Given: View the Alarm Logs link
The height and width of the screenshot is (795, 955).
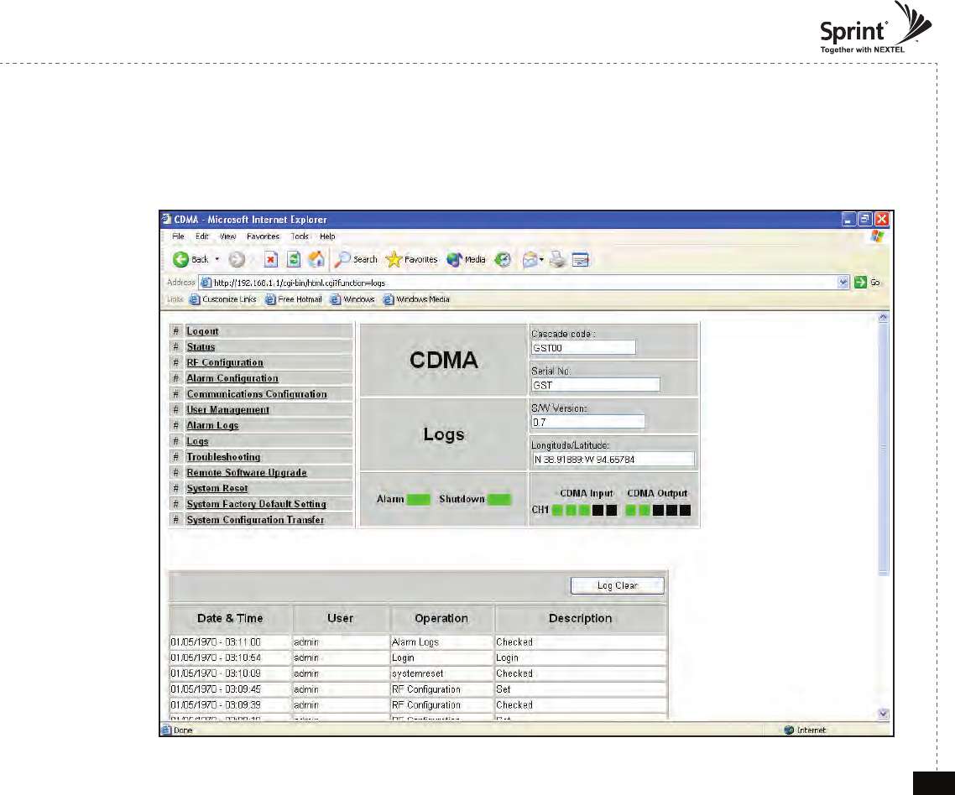Looking at the screenshot, I should tap(212, 425).
